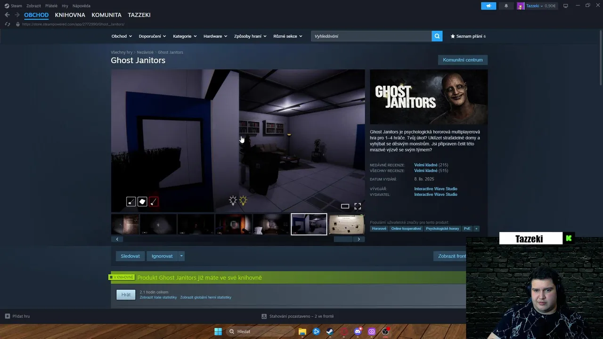Expand the Doporučení dropdown menu

coord(152,36)
